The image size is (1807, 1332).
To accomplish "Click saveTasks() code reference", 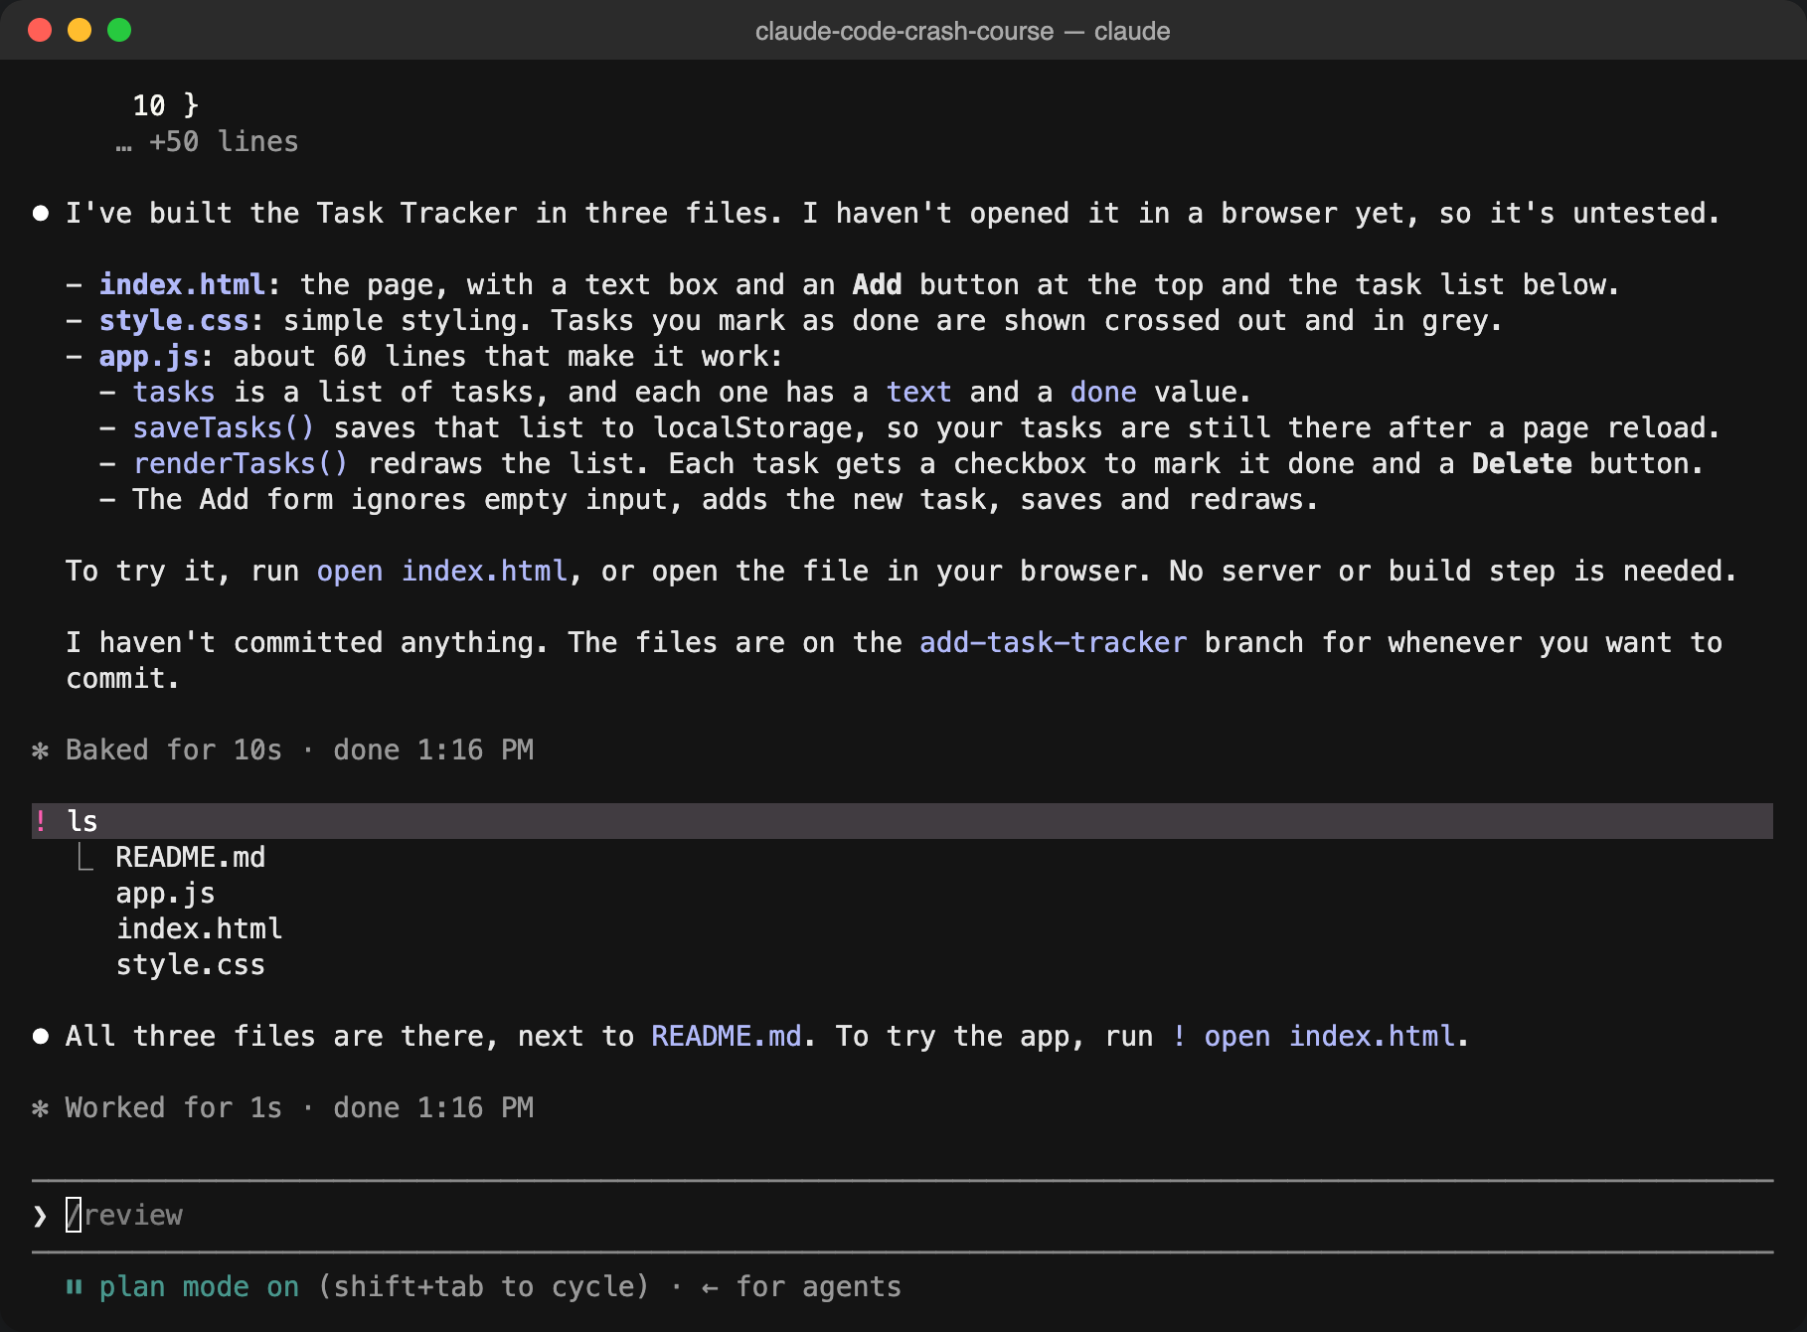I will coord(224,427).
